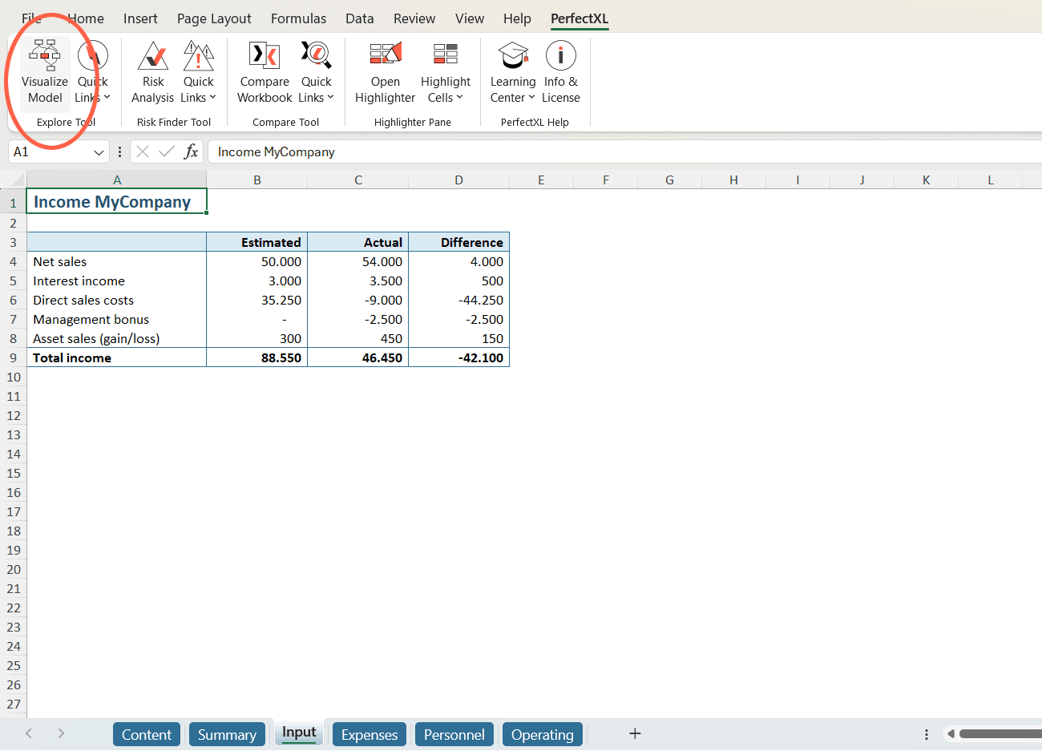Click the horizontal scrollbar left arrow

(x=951, y=733)
